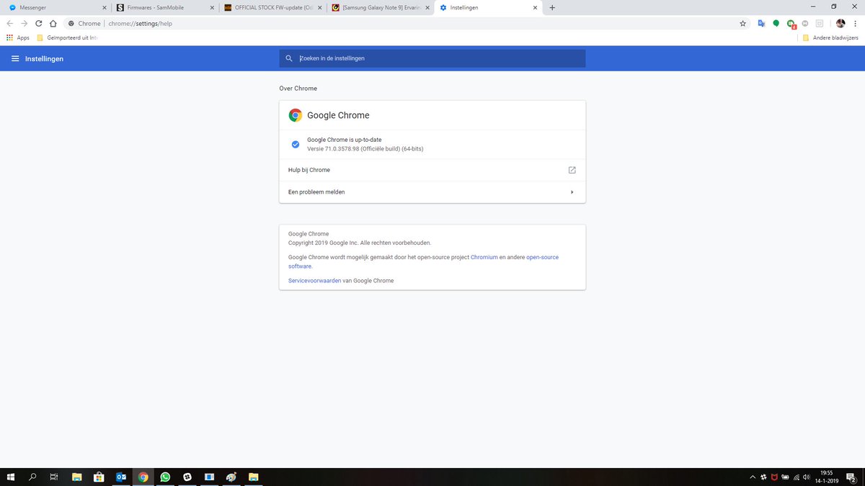Open the extension with red badge

click(x=791, y=24)
